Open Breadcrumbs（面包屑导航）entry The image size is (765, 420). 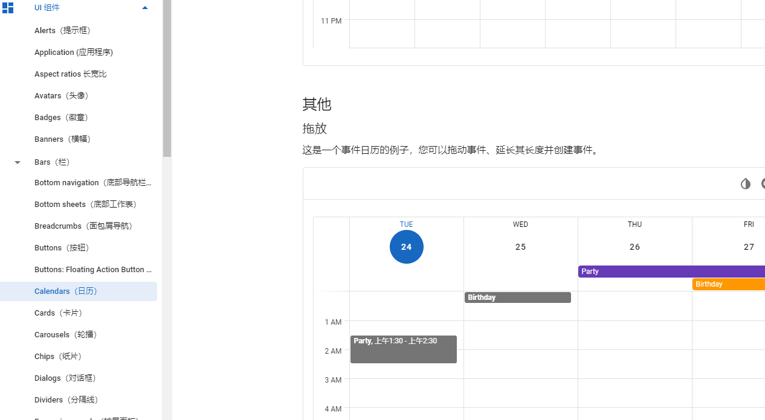coord(83,226)
